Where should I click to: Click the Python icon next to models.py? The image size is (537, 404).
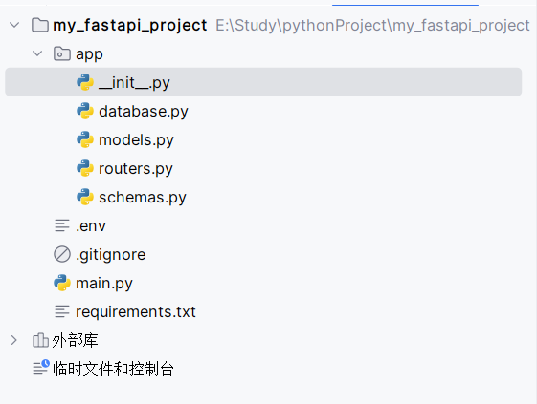click(x=85, y=139)
